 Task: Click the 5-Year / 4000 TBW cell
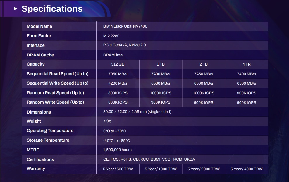tap(247, 169)
